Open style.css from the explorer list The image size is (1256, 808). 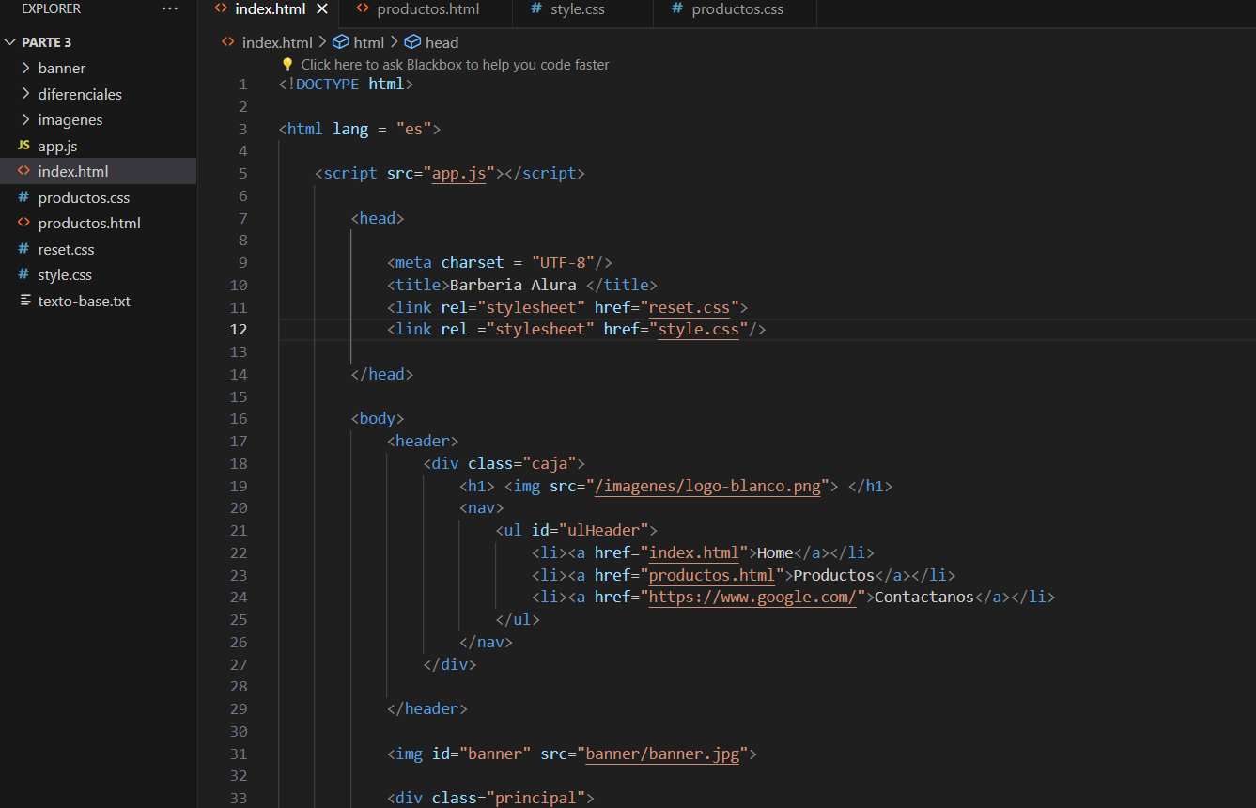pos(98,274)
